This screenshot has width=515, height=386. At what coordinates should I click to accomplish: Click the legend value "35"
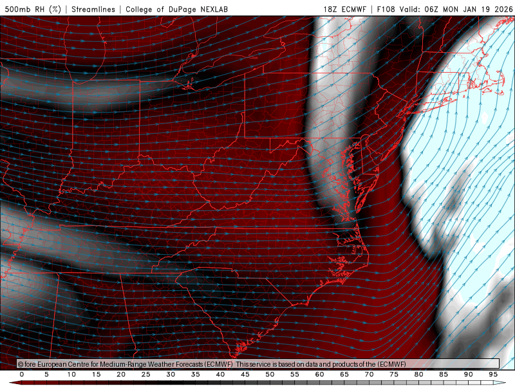click(196, 374)
